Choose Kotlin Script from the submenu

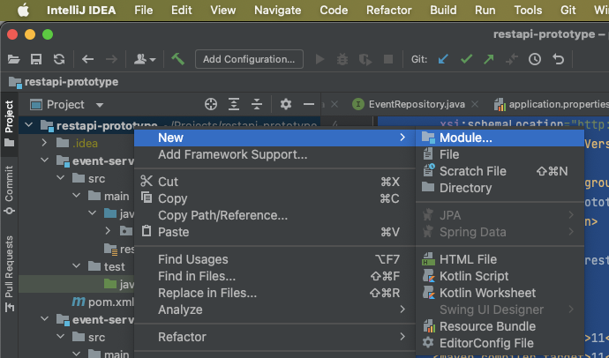point(474,276)
